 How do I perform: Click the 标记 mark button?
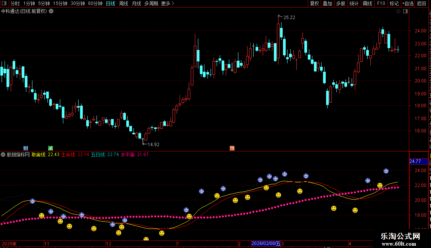coord(394,3)
